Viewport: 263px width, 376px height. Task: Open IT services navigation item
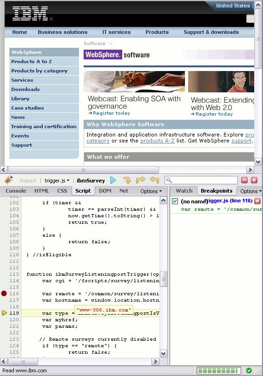coord(116,32)
